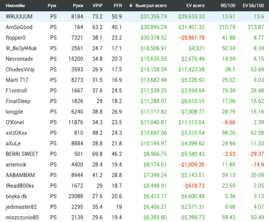Click hands count 23088
The height and width of the screenshot is (222, 269).
click(x=76, y=196)
